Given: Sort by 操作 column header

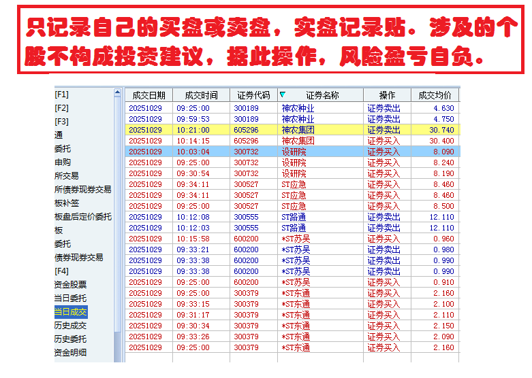Looking at the screenshot, I should (387, 95).
